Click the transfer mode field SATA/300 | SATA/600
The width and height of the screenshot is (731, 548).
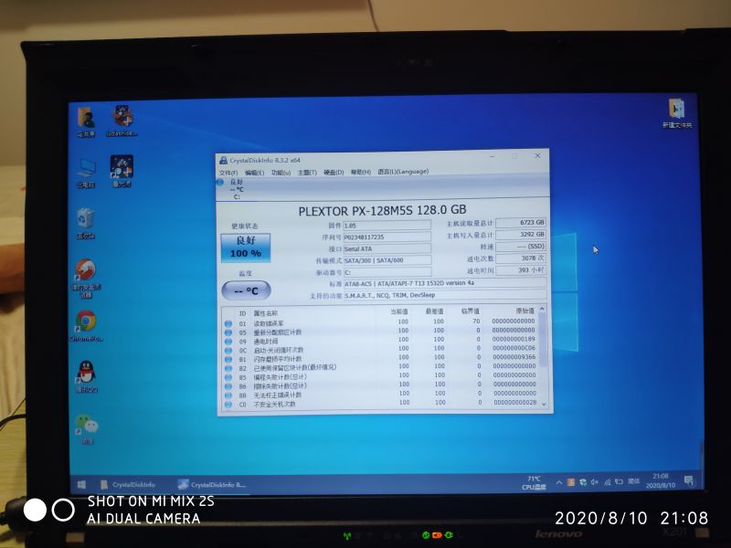(387, 260)
